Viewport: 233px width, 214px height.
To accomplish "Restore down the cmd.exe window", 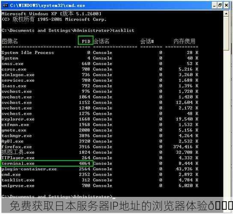I will [220, 6].
